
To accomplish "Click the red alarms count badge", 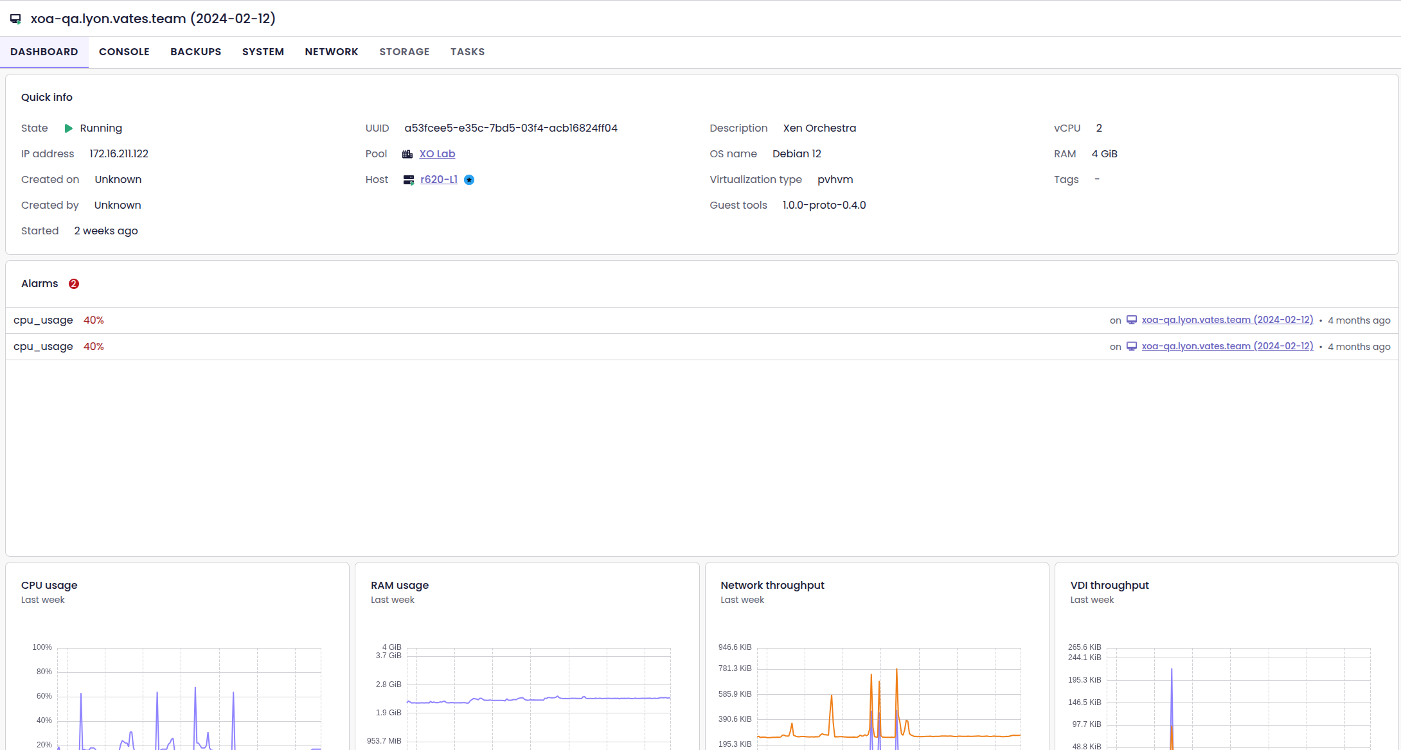I will point(74,284).
